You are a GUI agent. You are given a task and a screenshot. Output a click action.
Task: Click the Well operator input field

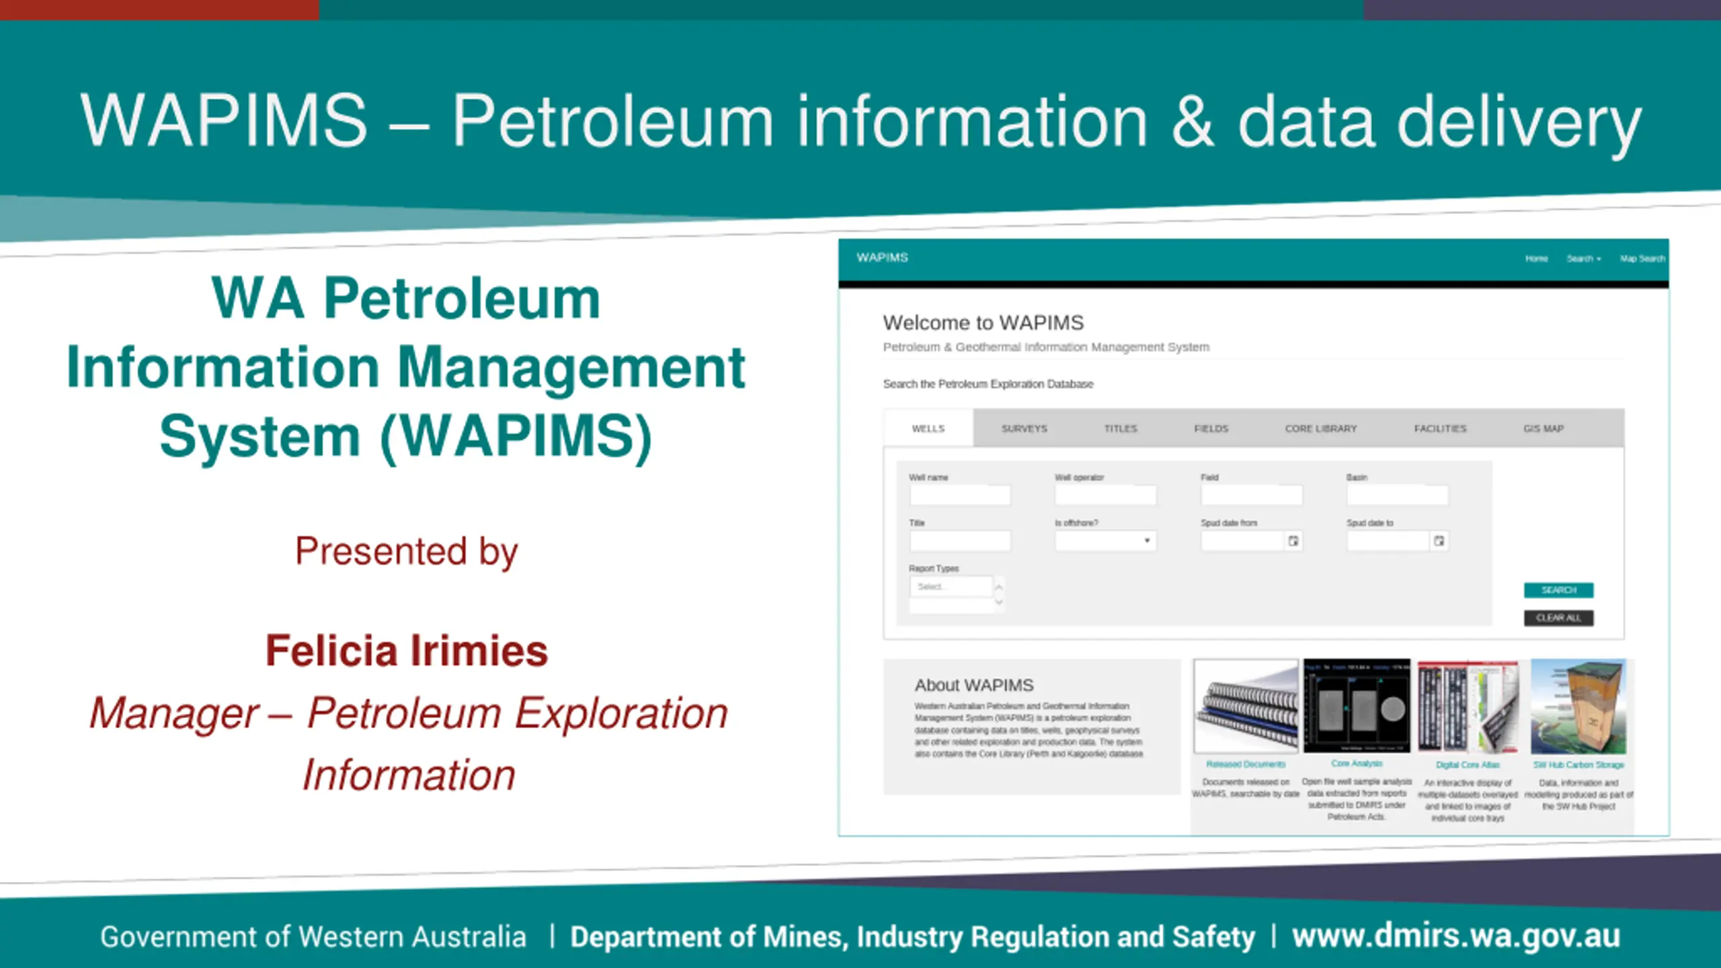(1105, 495)
